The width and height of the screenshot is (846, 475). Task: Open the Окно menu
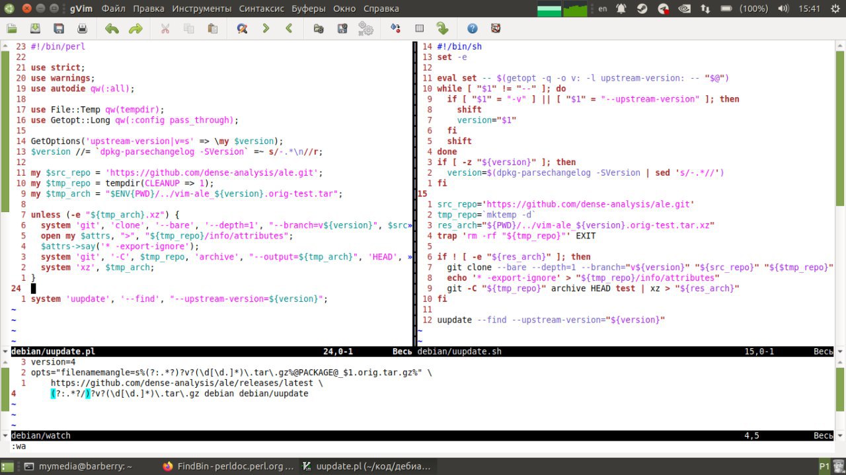click(x=344, y=9)
